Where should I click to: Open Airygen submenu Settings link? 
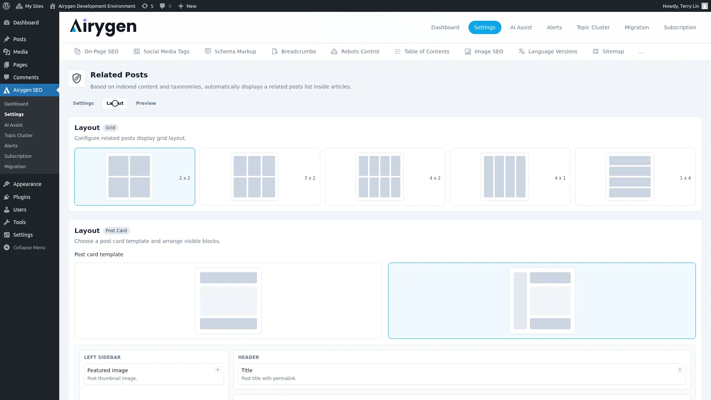click(14, 114)
